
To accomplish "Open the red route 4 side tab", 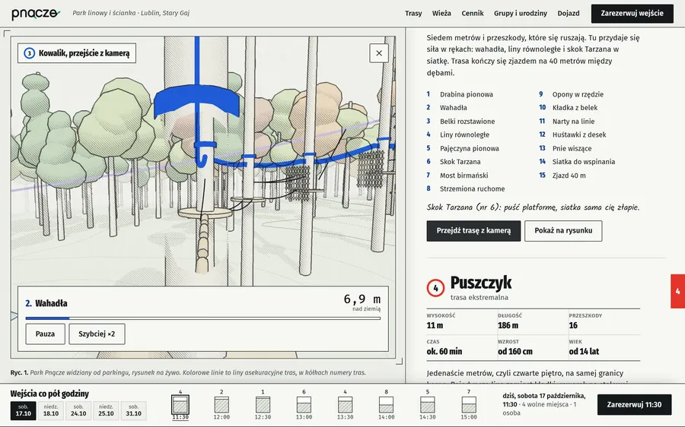I will [677, 291].
